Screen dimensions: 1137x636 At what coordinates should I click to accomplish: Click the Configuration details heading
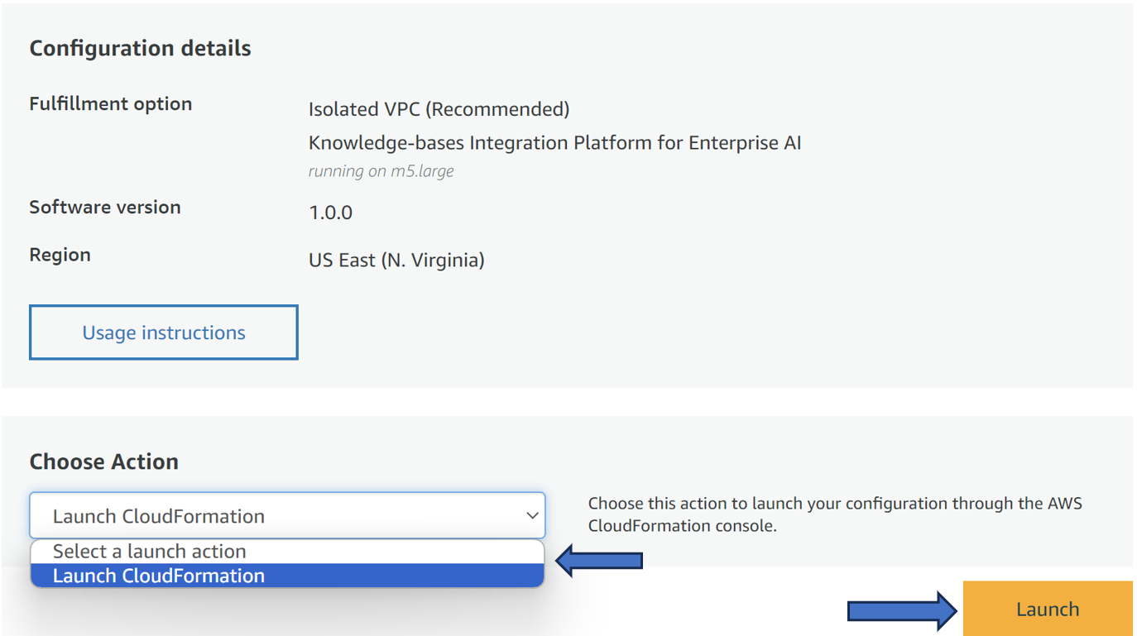(x=140, y=48)
